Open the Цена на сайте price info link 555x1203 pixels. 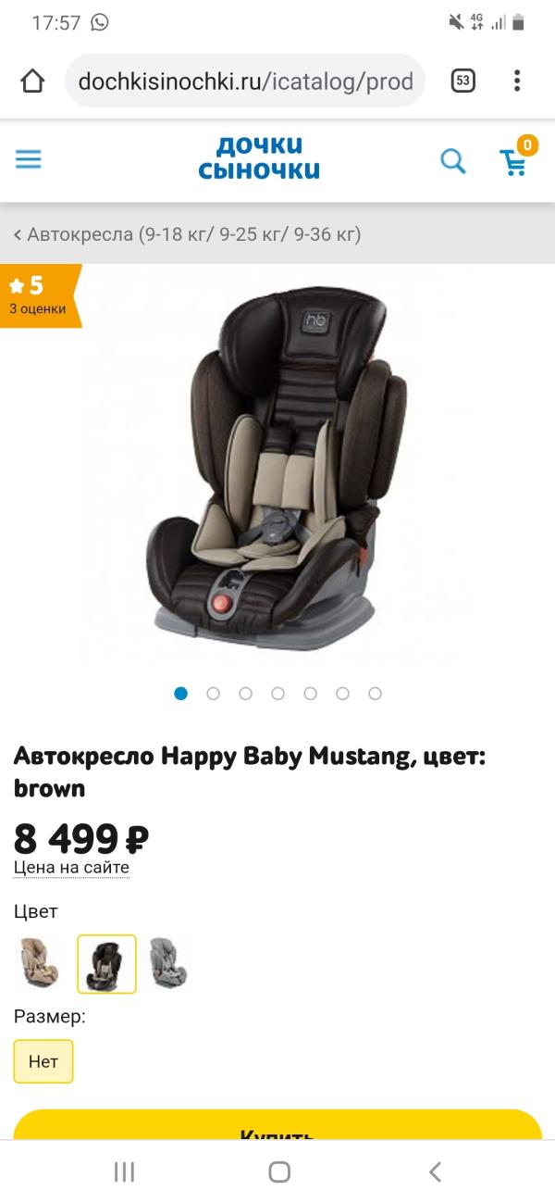point(71,868)
